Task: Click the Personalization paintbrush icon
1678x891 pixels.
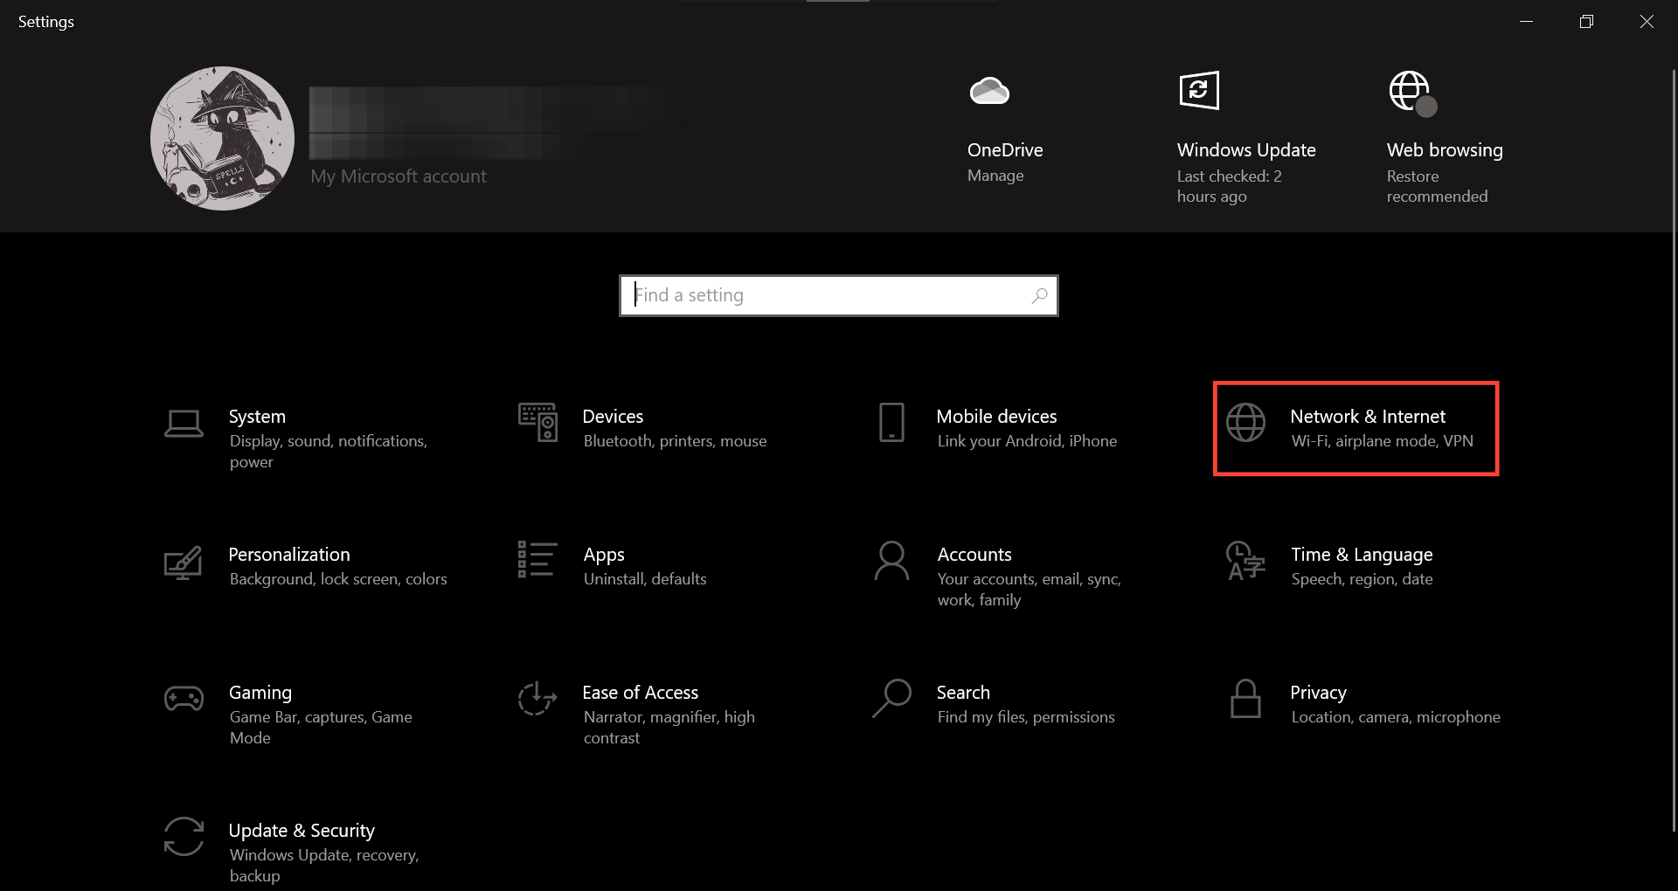Action: [184, 563]
